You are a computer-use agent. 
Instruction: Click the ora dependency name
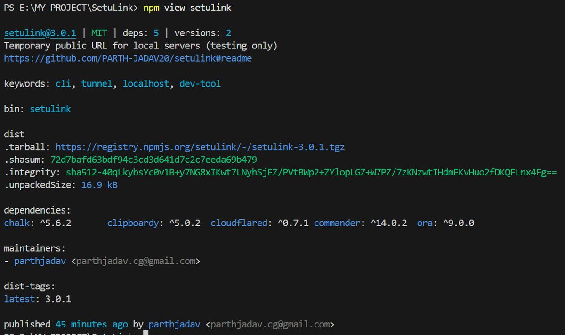pos(425,223)
